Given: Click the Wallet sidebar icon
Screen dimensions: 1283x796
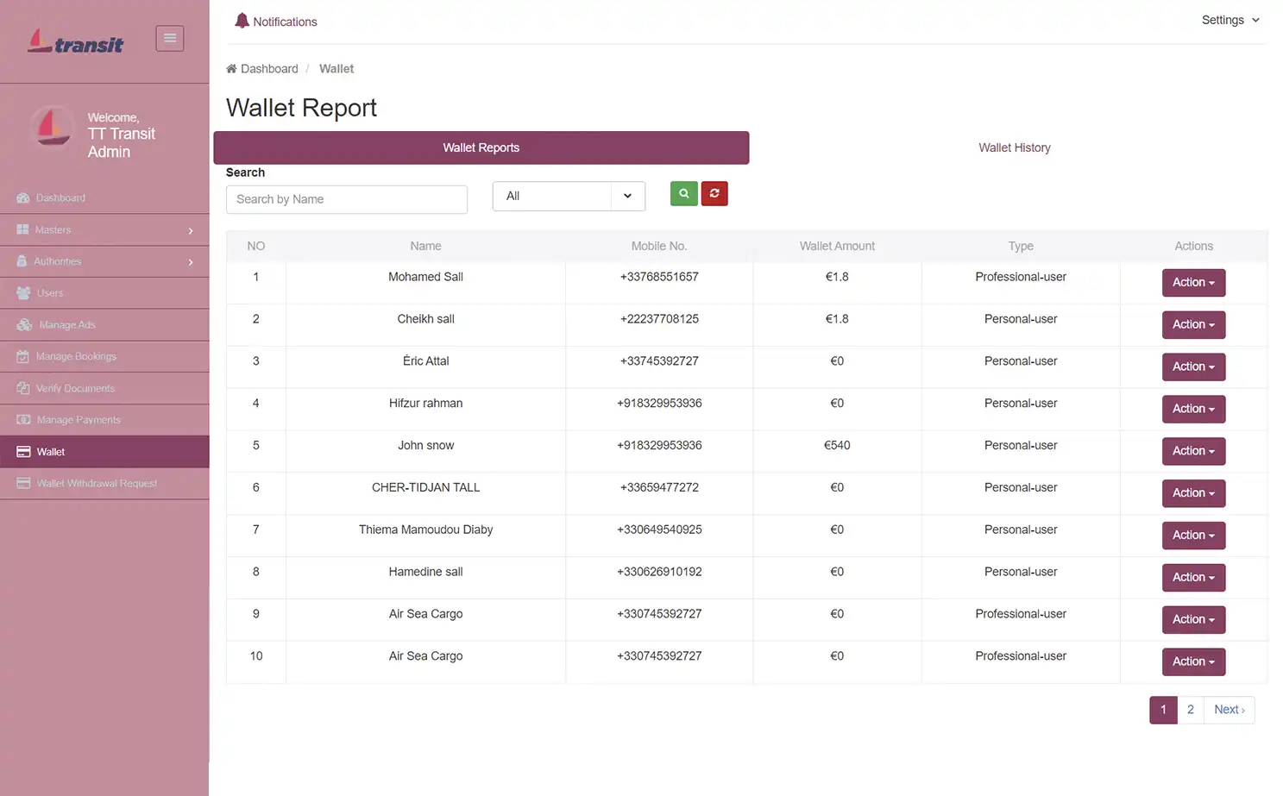Looking at the screenshot, I should pos(22,451).
